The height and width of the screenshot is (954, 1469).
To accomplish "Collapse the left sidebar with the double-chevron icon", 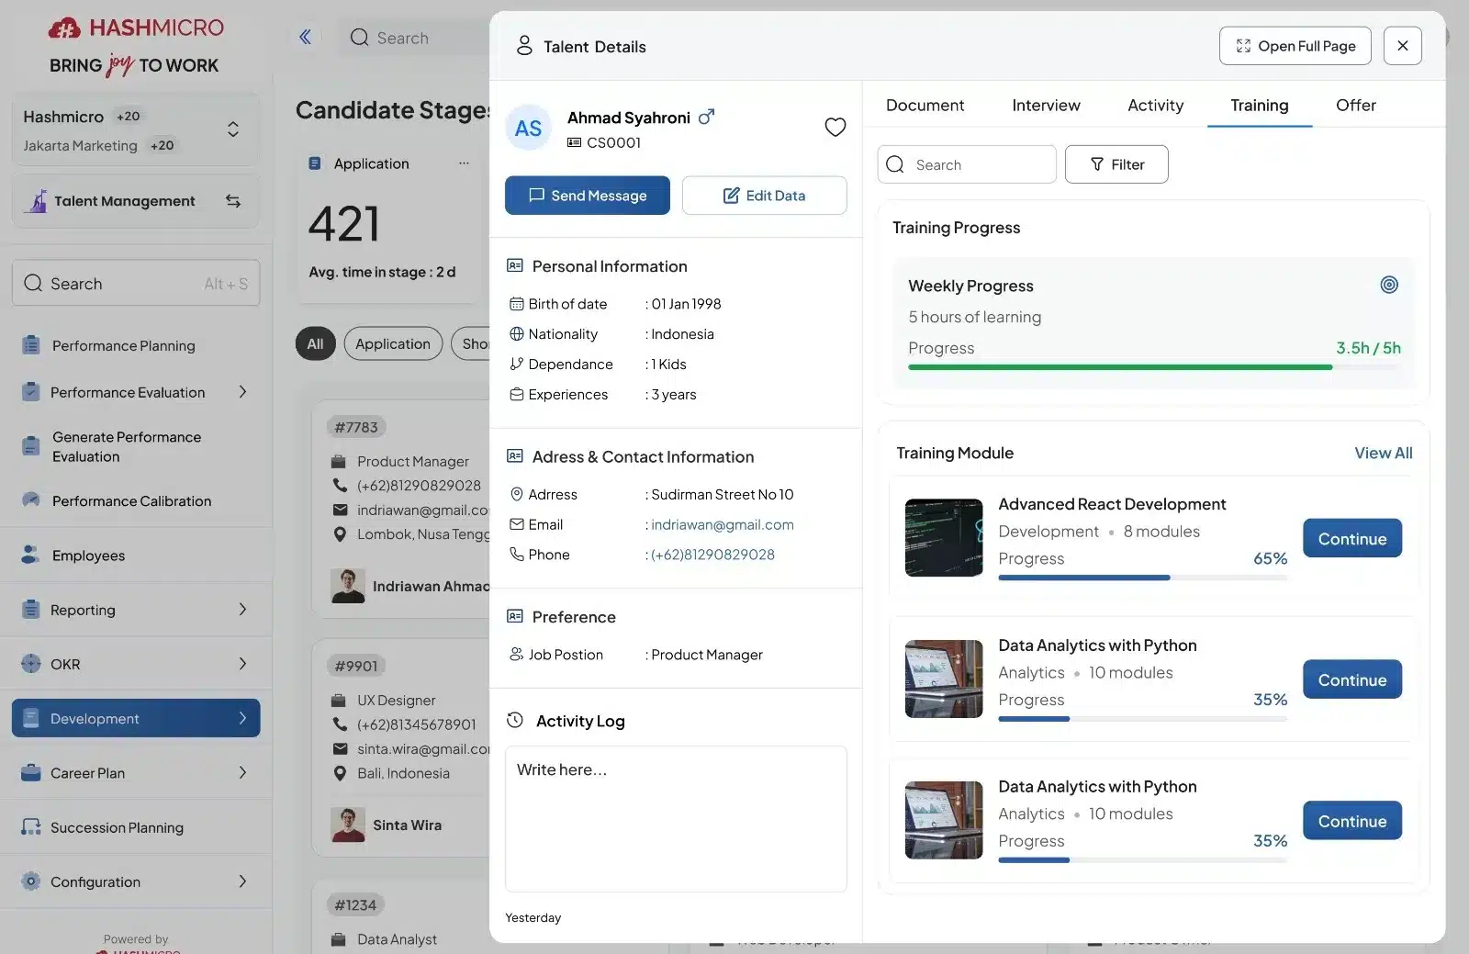I will click(306, 37).
